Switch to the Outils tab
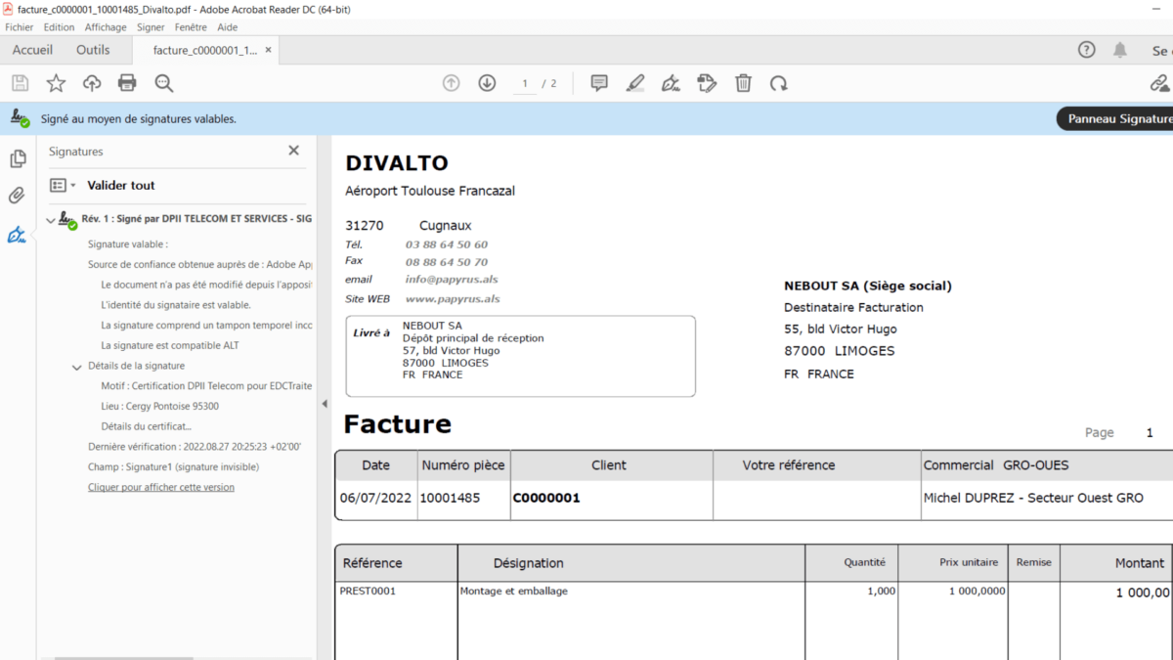This screenshot has width=1173, height=660. [x=93, y=50]
